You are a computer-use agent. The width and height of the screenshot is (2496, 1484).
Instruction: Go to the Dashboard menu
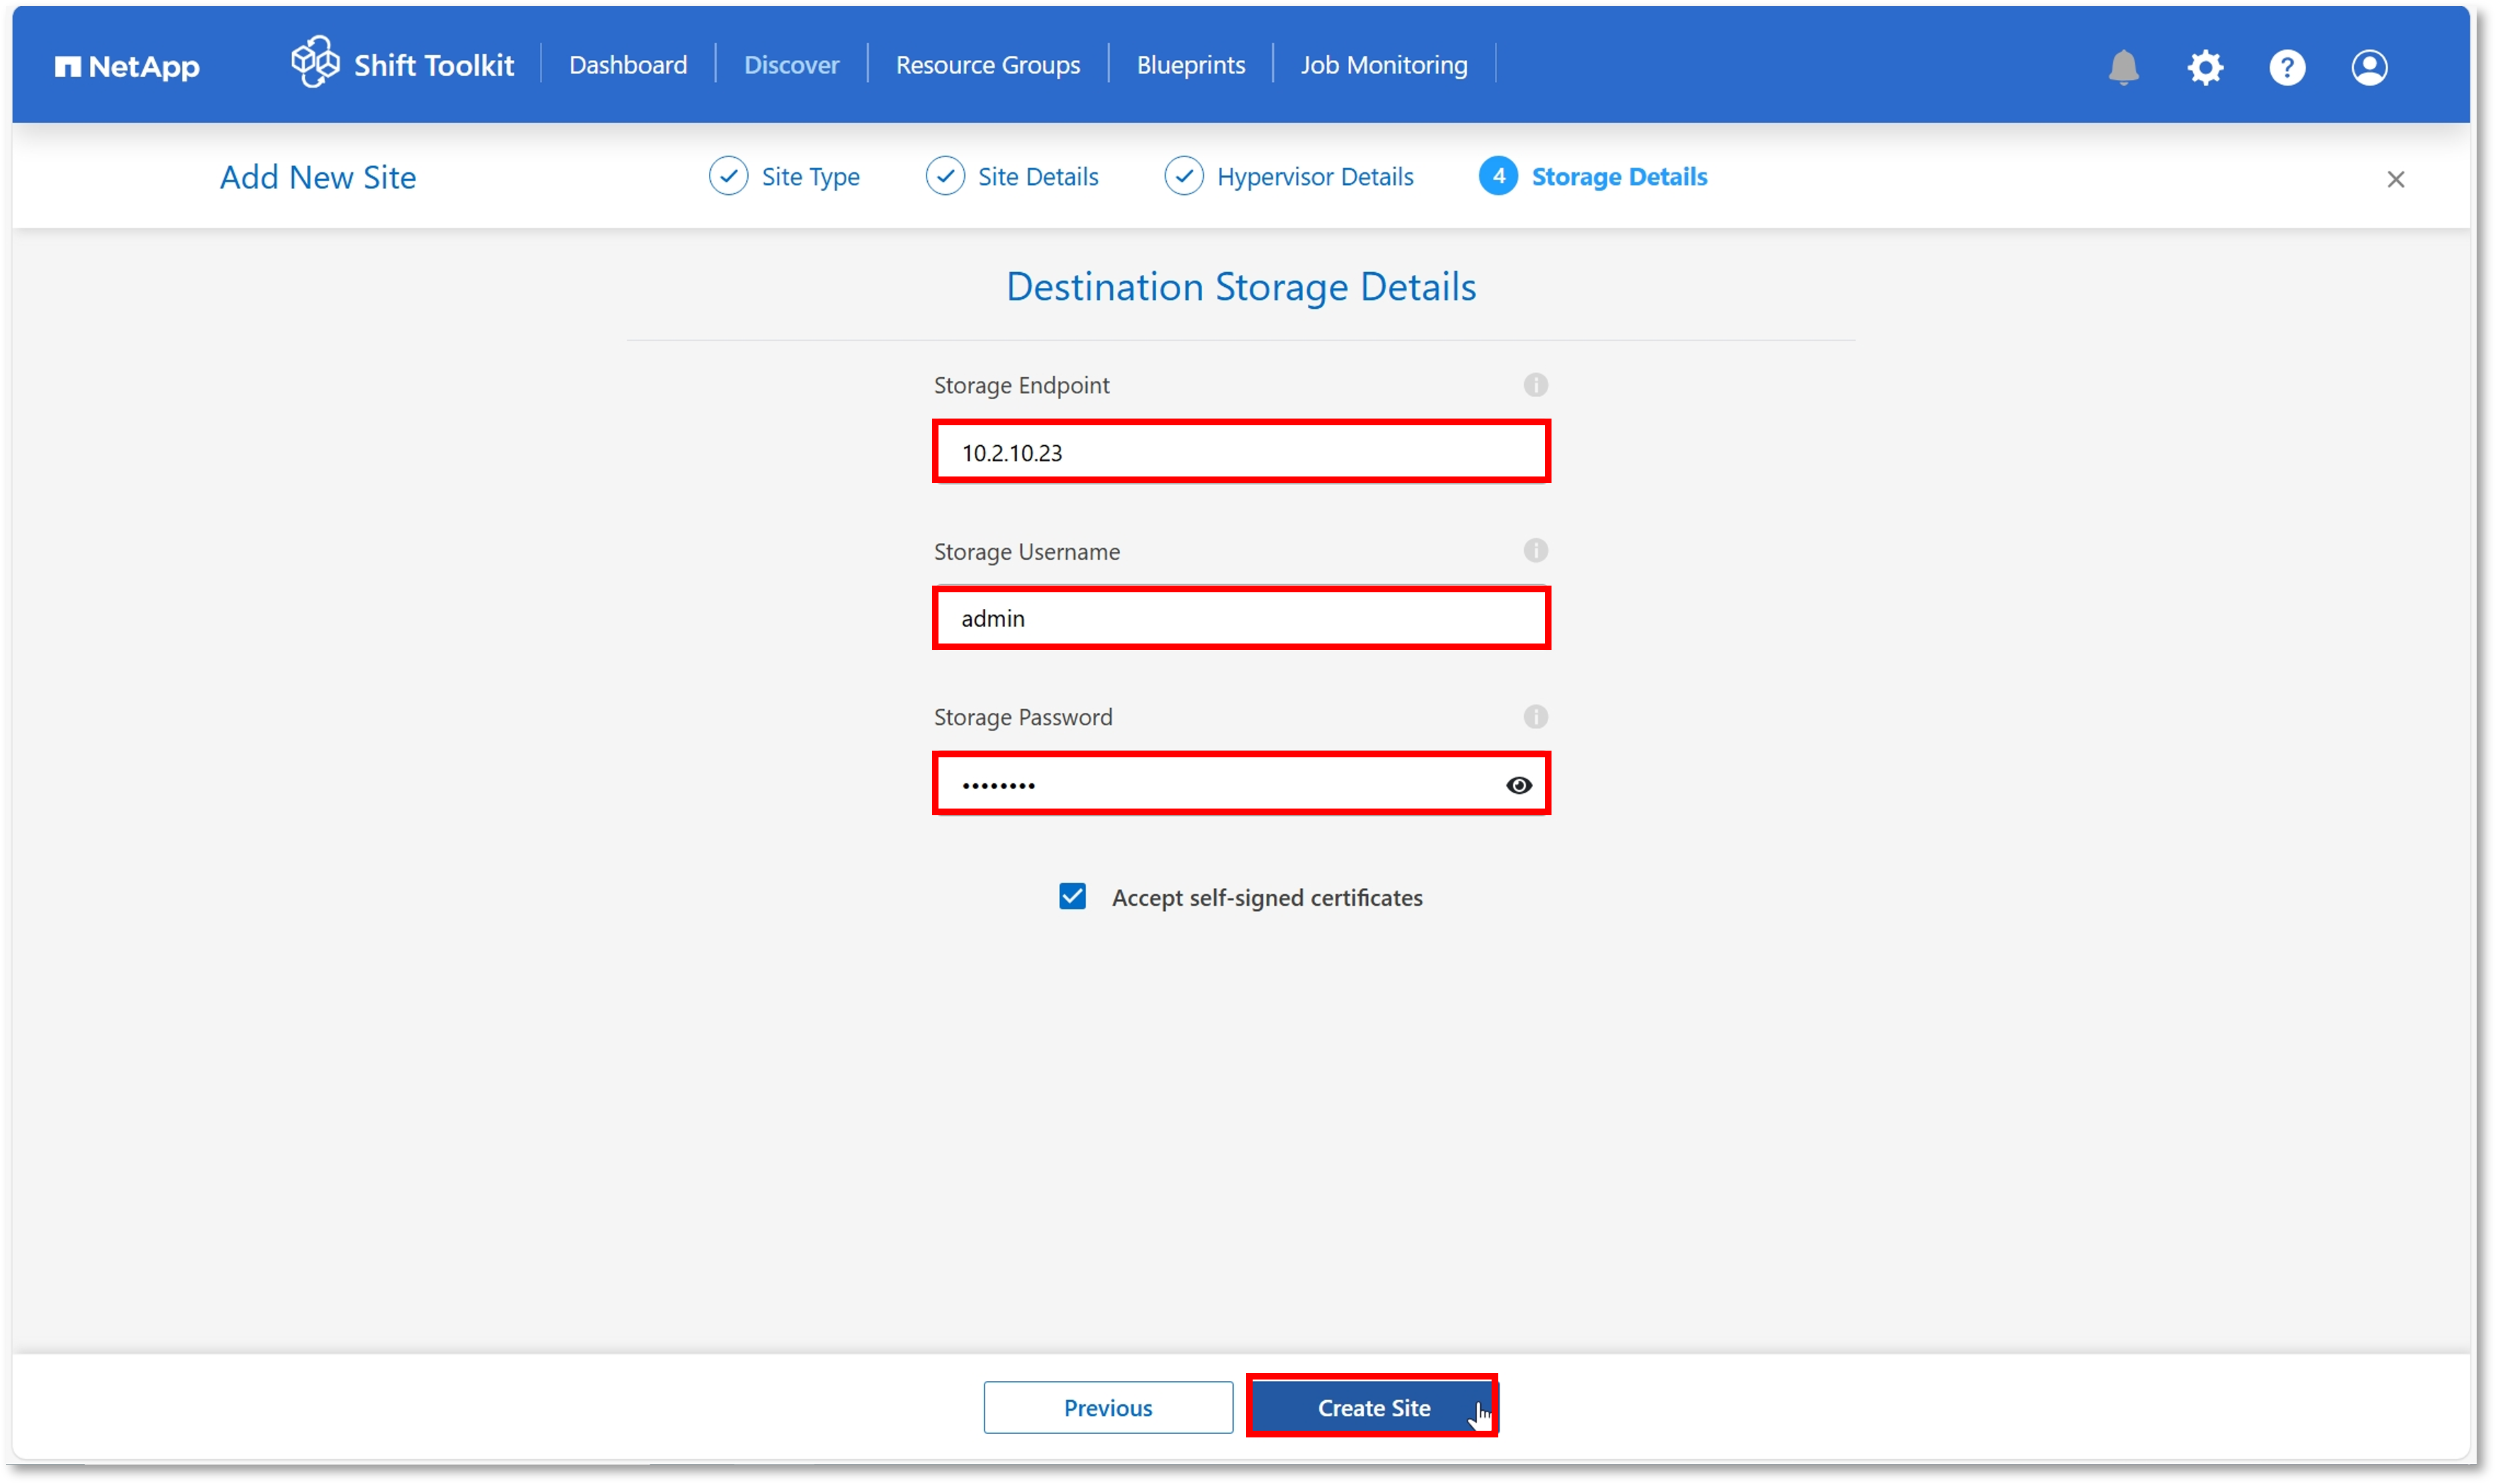pyautogui.click(x=628, y=65)
